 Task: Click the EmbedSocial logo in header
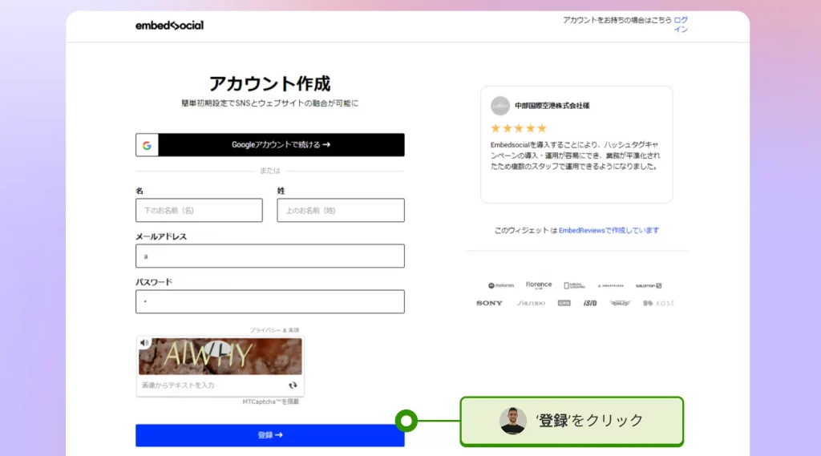(169, 25)
